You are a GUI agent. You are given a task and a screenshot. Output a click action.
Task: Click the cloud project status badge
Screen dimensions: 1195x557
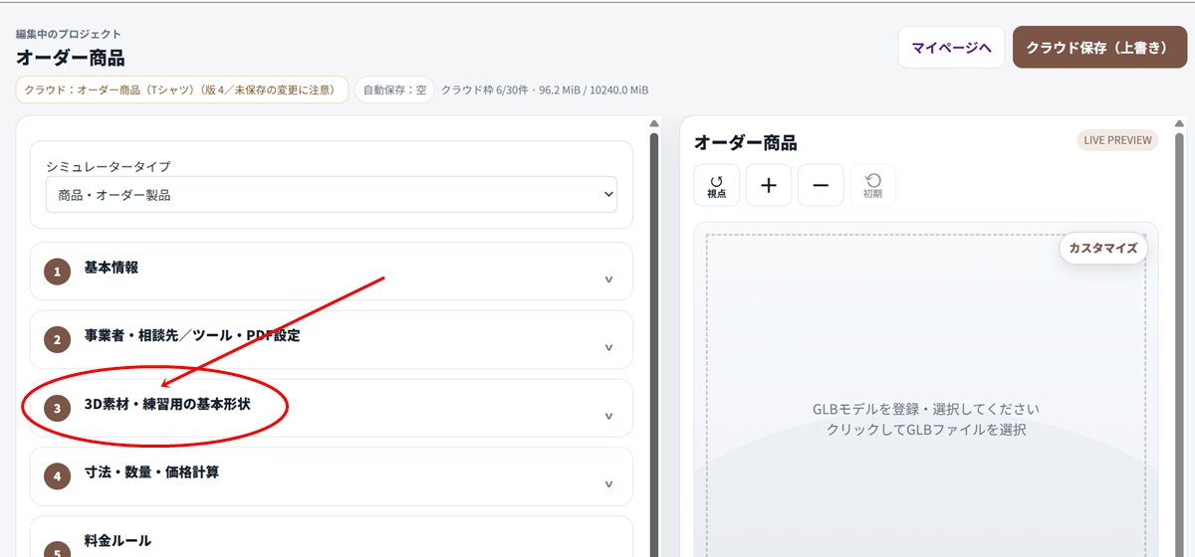tap(181, 90)
